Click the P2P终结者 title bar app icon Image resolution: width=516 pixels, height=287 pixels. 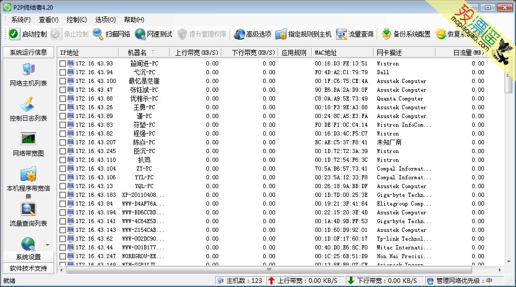pos(7,7)
